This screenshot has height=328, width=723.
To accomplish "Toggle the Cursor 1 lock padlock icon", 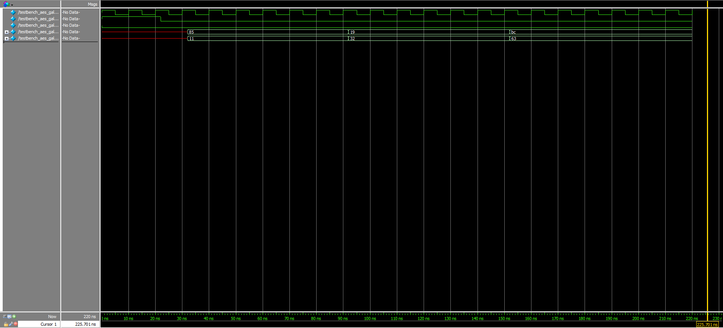I will click(x=6, y=324).
